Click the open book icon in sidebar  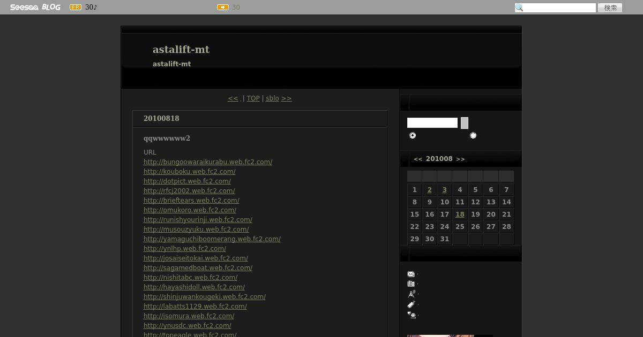[x=411, y=284]
